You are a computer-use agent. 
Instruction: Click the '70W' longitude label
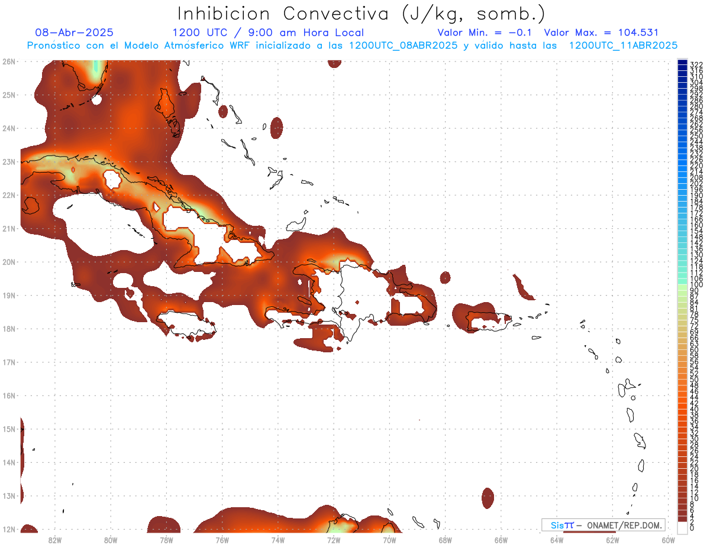tap(389, 540)
